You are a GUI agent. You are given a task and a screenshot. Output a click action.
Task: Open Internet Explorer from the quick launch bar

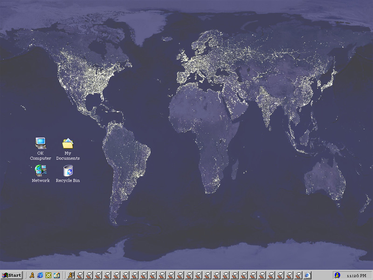40,275
